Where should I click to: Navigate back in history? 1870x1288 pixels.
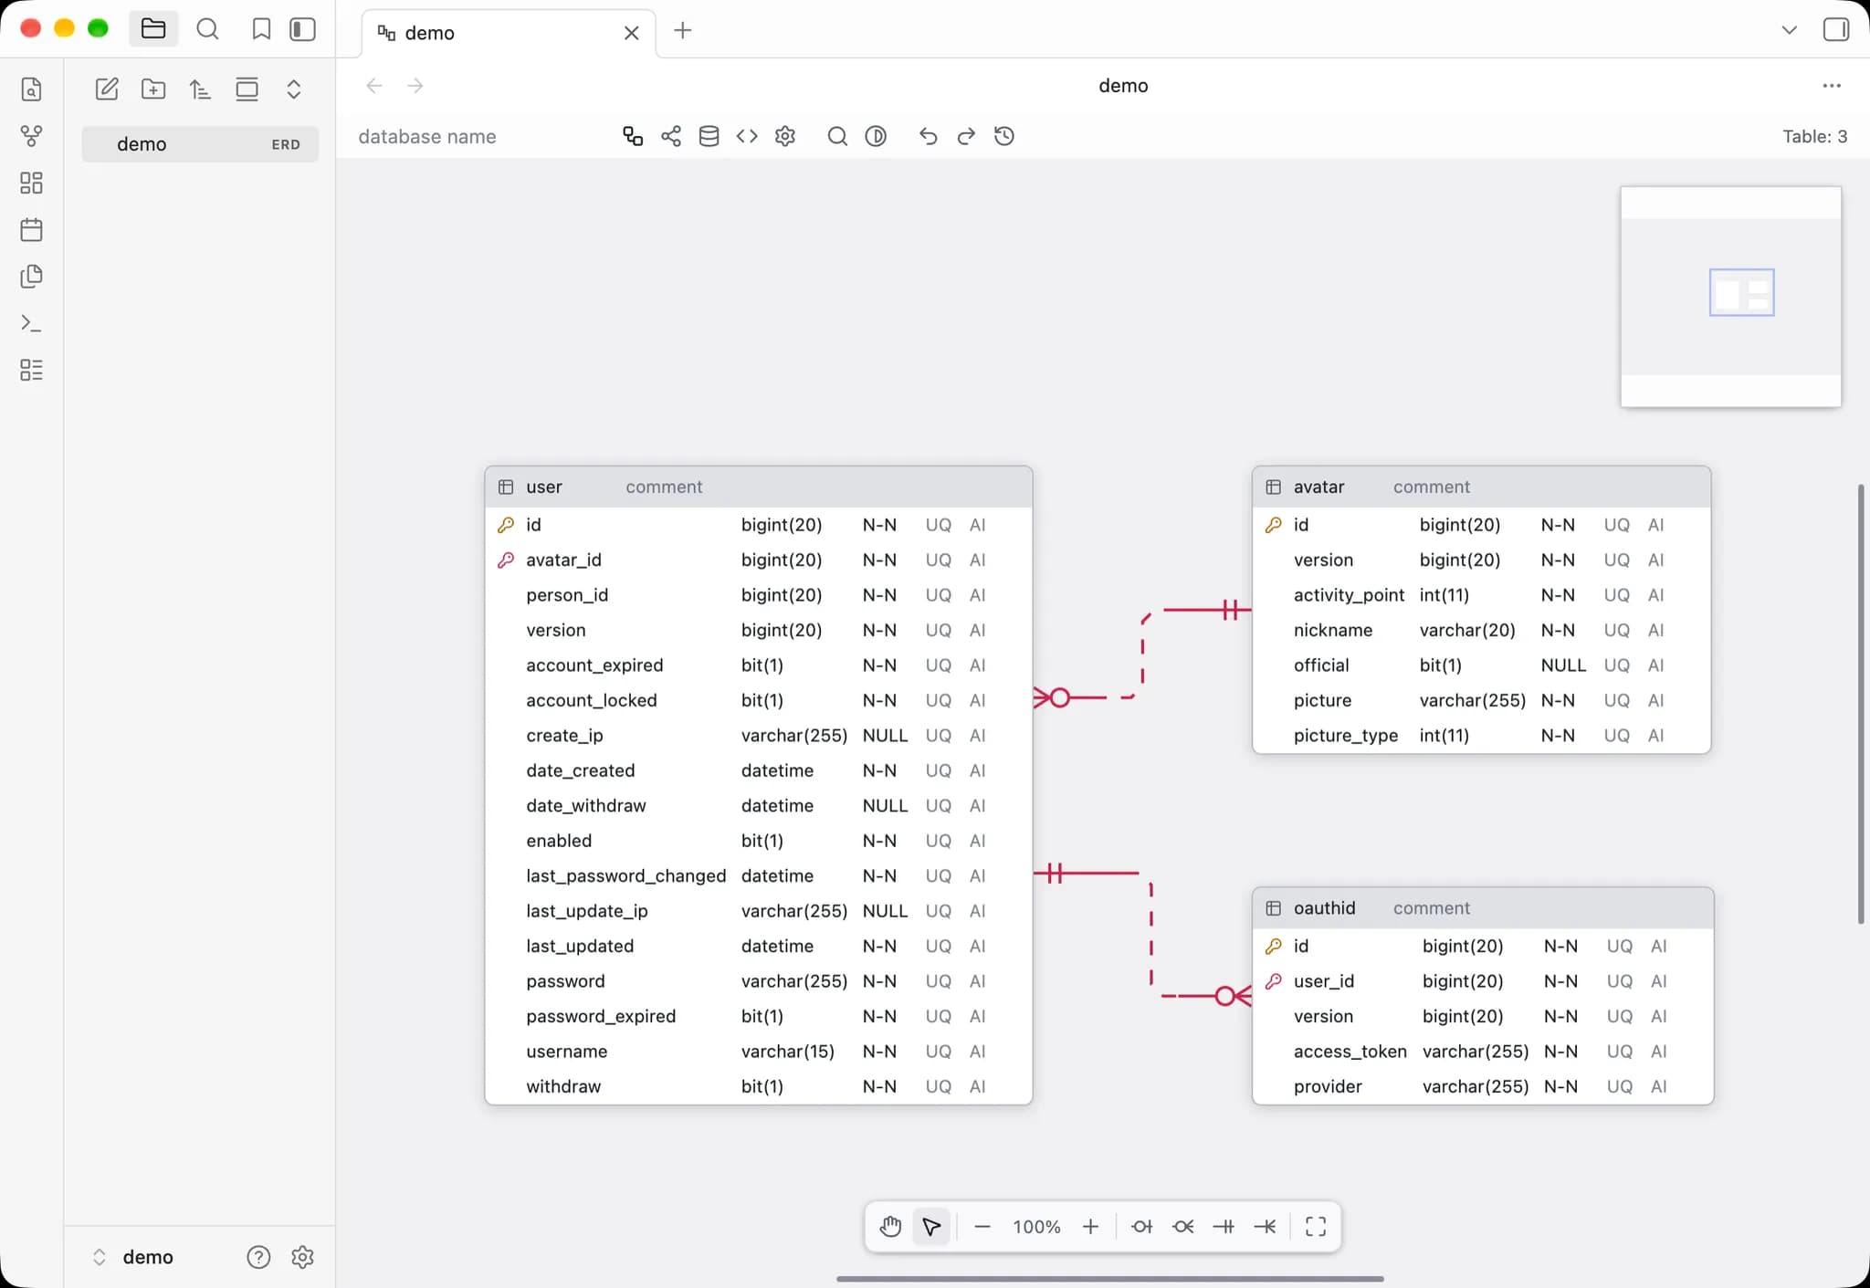click(373, 86)
